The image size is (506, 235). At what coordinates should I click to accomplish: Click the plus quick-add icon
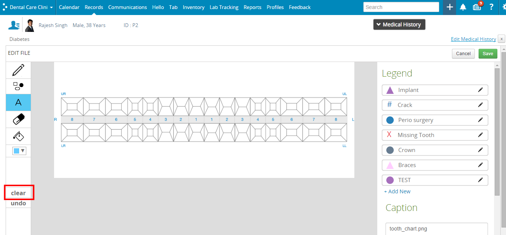tap(450, 7)
